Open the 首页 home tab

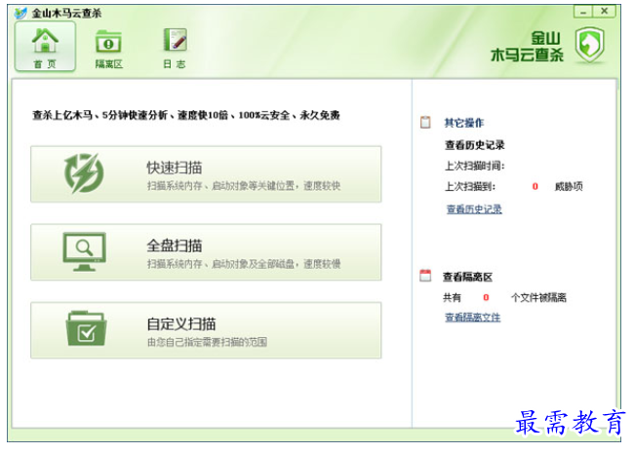[45, 47]
